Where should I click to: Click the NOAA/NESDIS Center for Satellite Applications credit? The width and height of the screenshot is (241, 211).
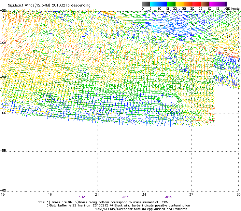coord(141,209)
